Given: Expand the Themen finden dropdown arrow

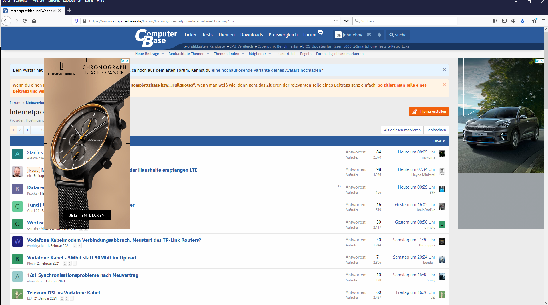Looking at the screenshot, I should pyautogui.click(x=243, y=54).
